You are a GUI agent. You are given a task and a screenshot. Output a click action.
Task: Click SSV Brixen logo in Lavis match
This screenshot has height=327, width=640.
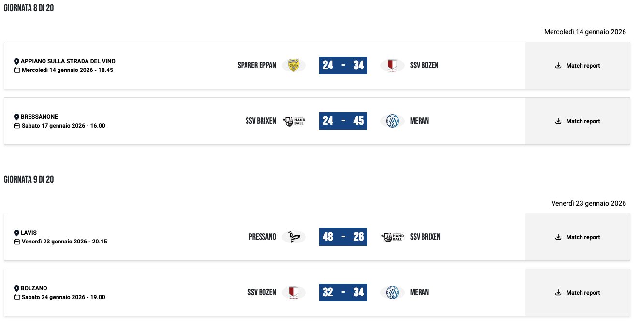[x=392, y=237]
